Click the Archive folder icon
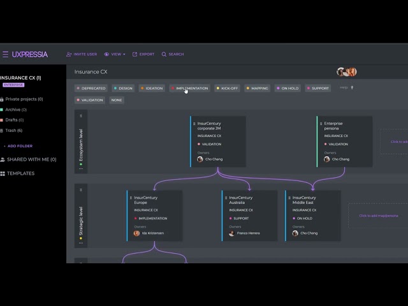 point(1,110)
